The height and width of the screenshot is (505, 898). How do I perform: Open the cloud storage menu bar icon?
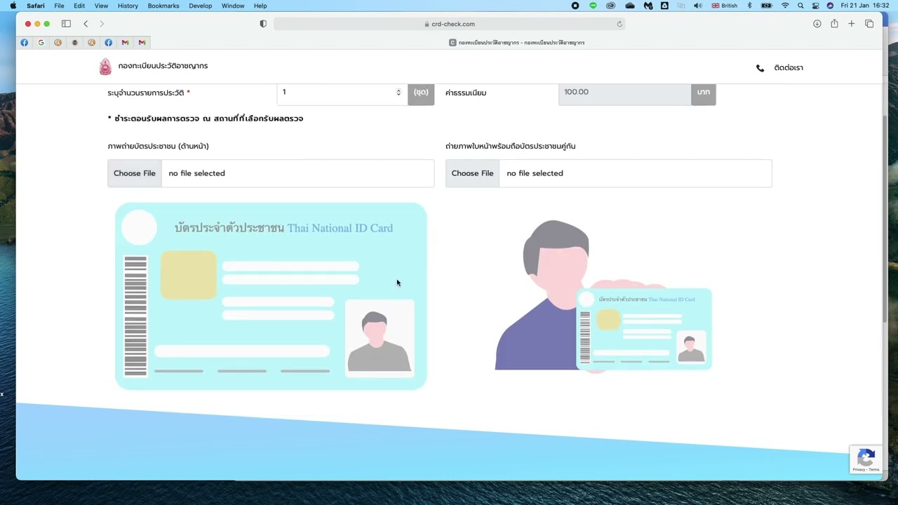629,6
